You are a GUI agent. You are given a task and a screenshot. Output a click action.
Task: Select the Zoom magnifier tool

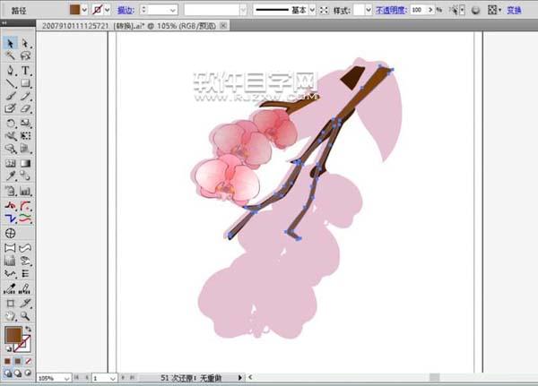[25, 315]
